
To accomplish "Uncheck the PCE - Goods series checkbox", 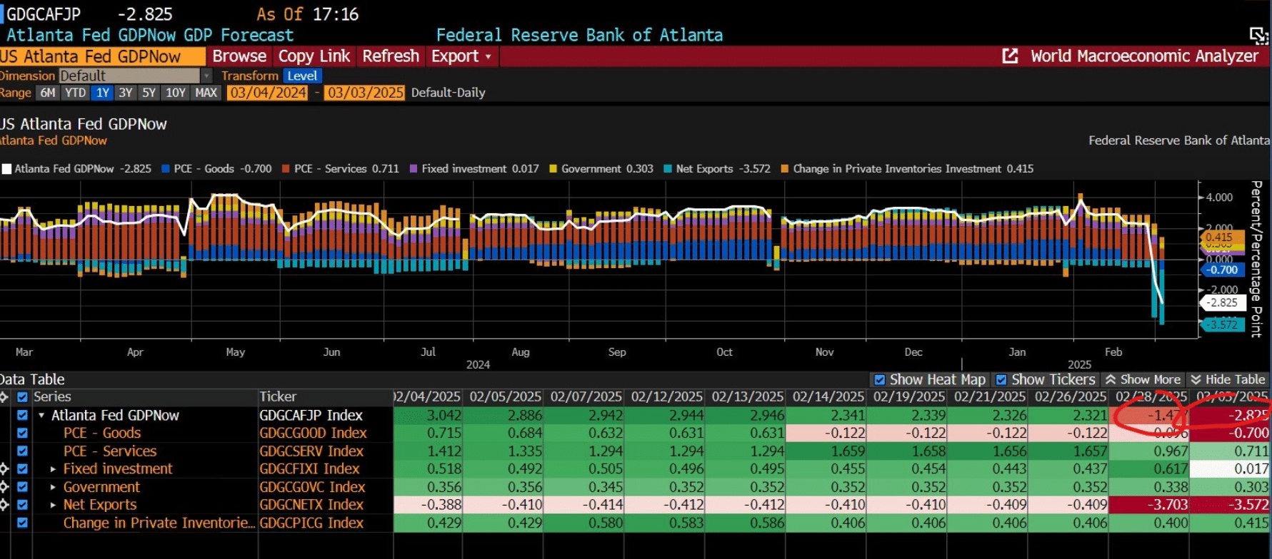I will coord(22,433).
